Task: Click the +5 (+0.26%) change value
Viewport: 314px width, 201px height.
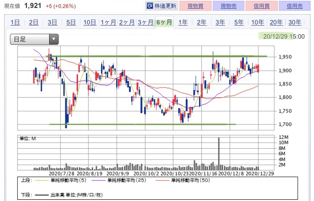Action: [61, 6]
